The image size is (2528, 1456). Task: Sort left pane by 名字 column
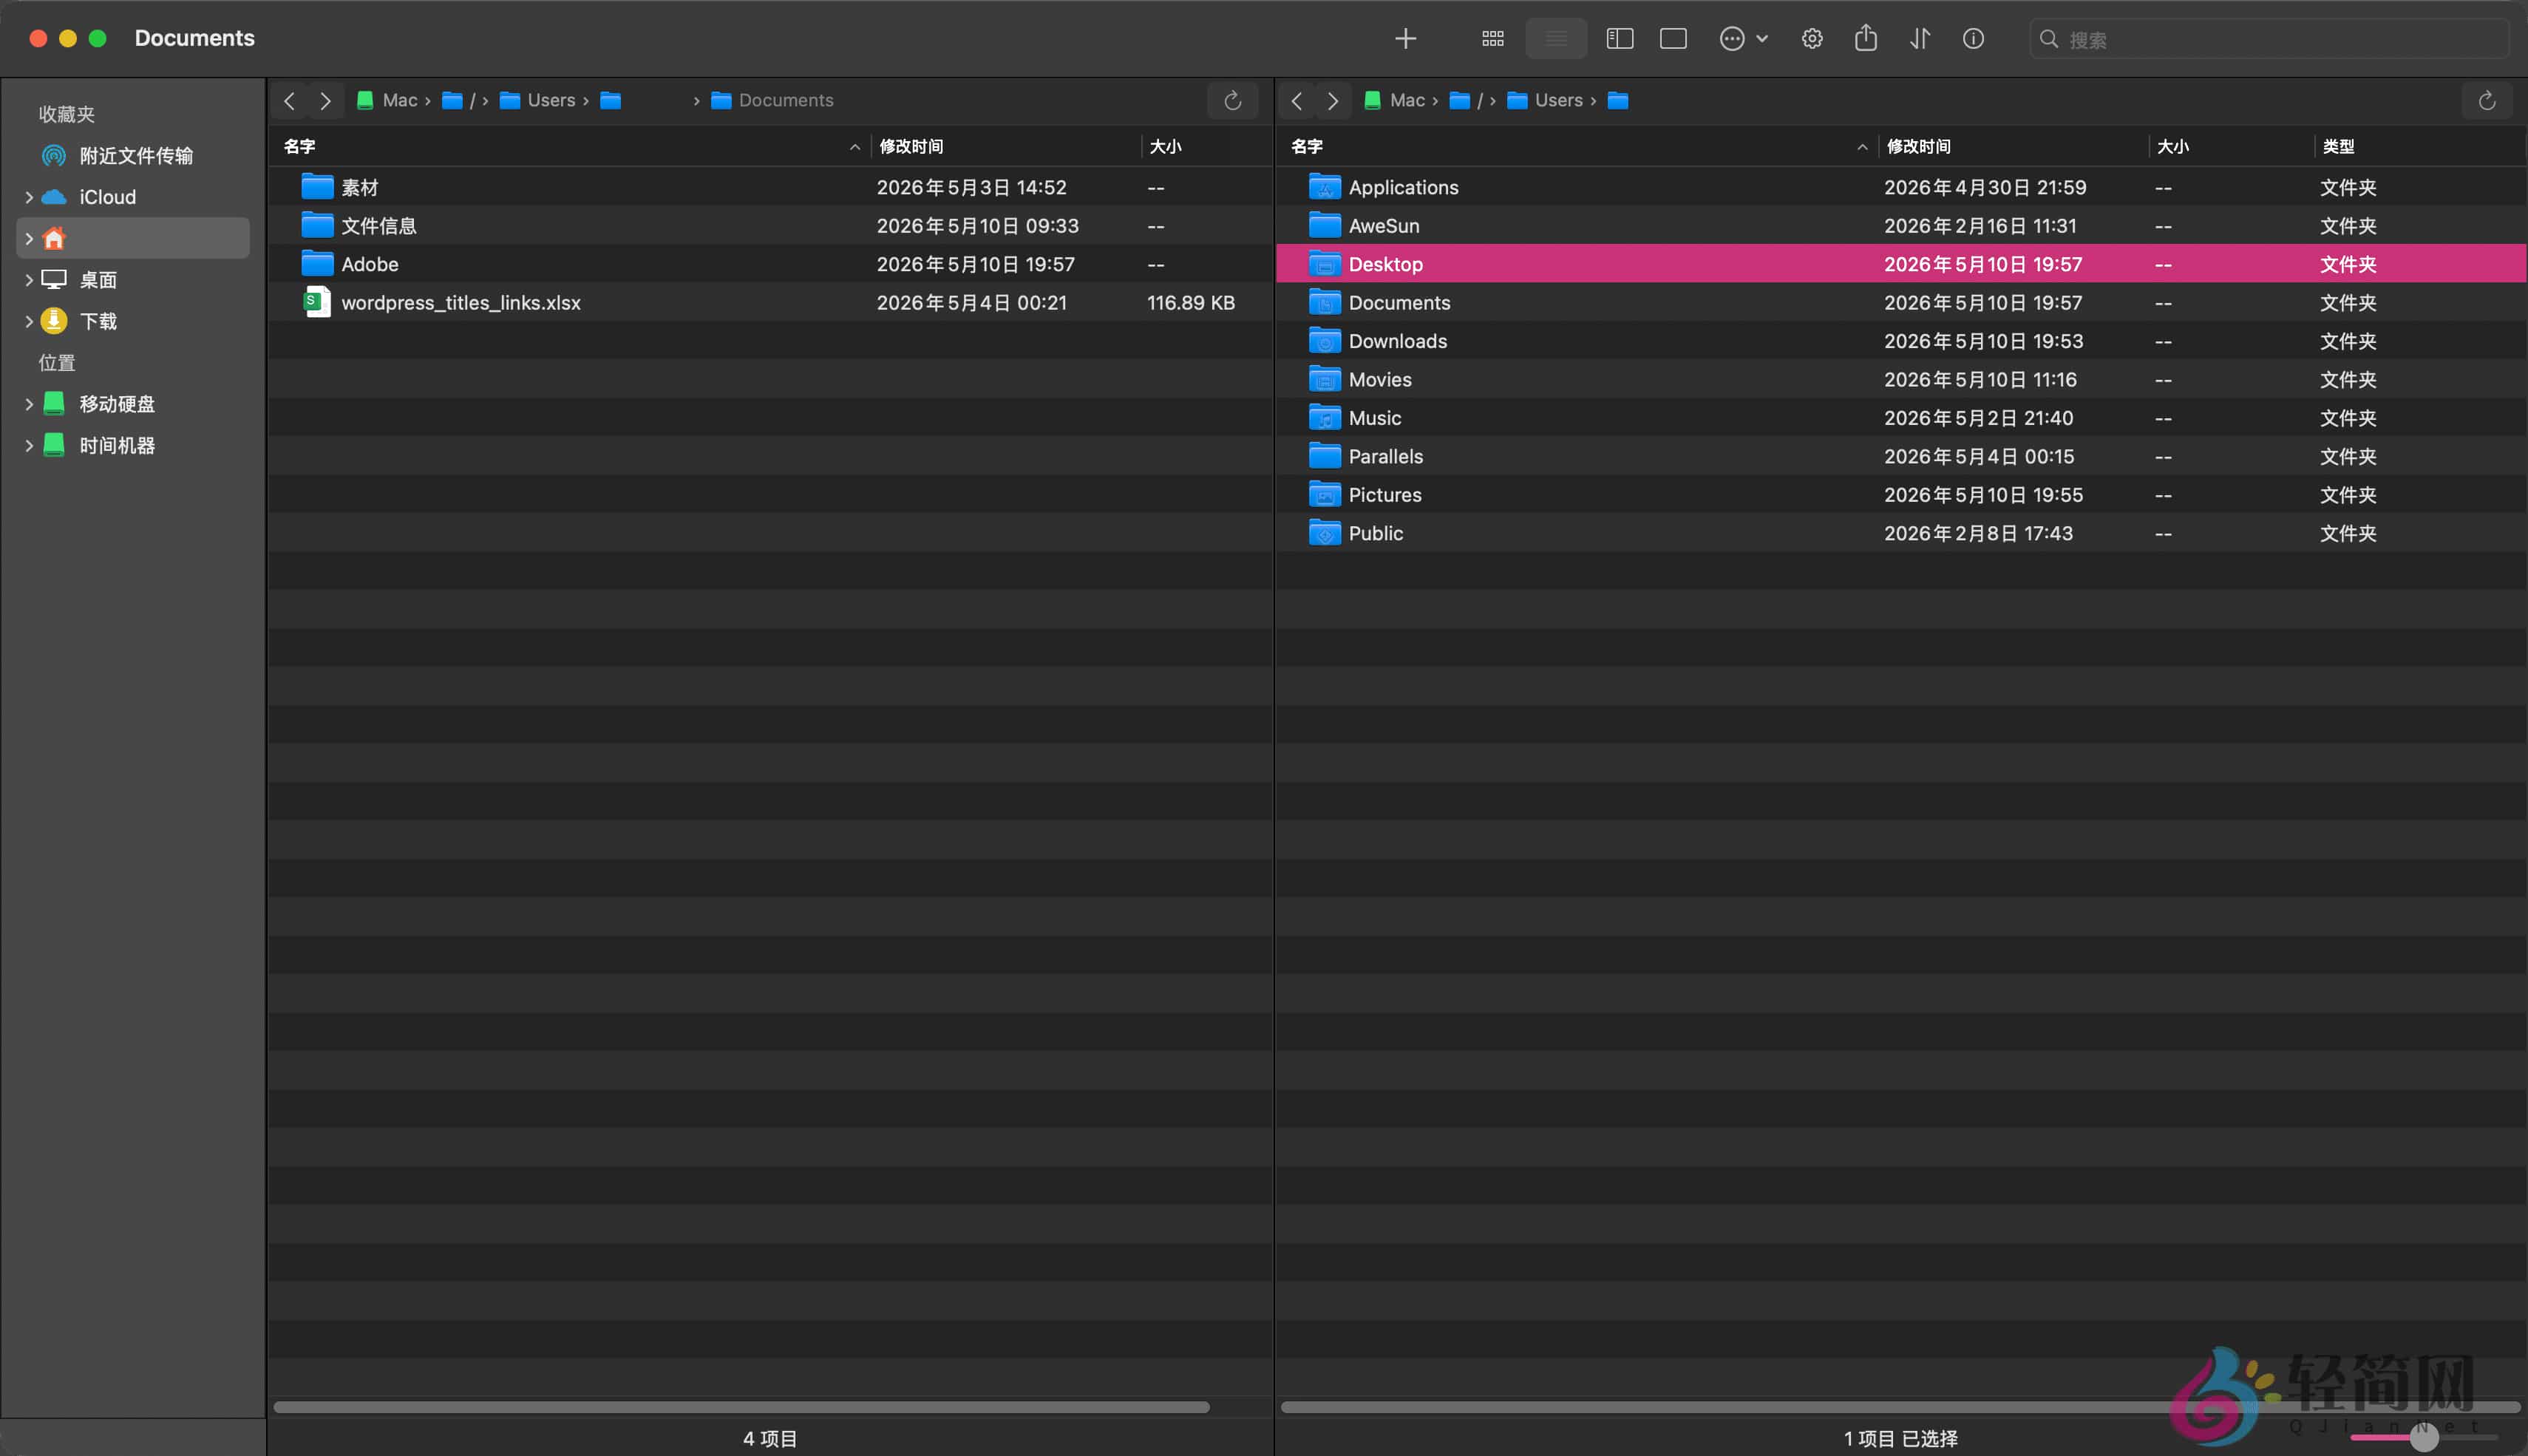[570, 146]
